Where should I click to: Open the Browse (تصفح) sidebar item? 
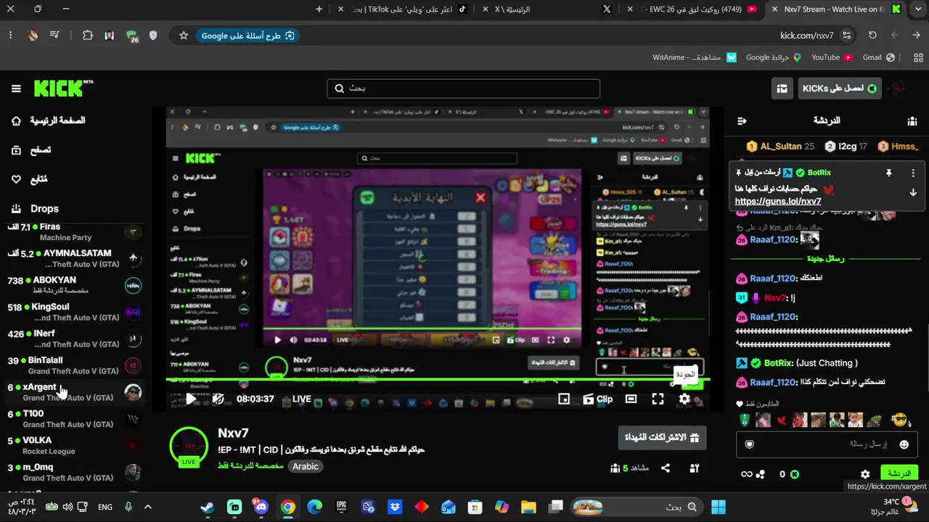(32, 150)
